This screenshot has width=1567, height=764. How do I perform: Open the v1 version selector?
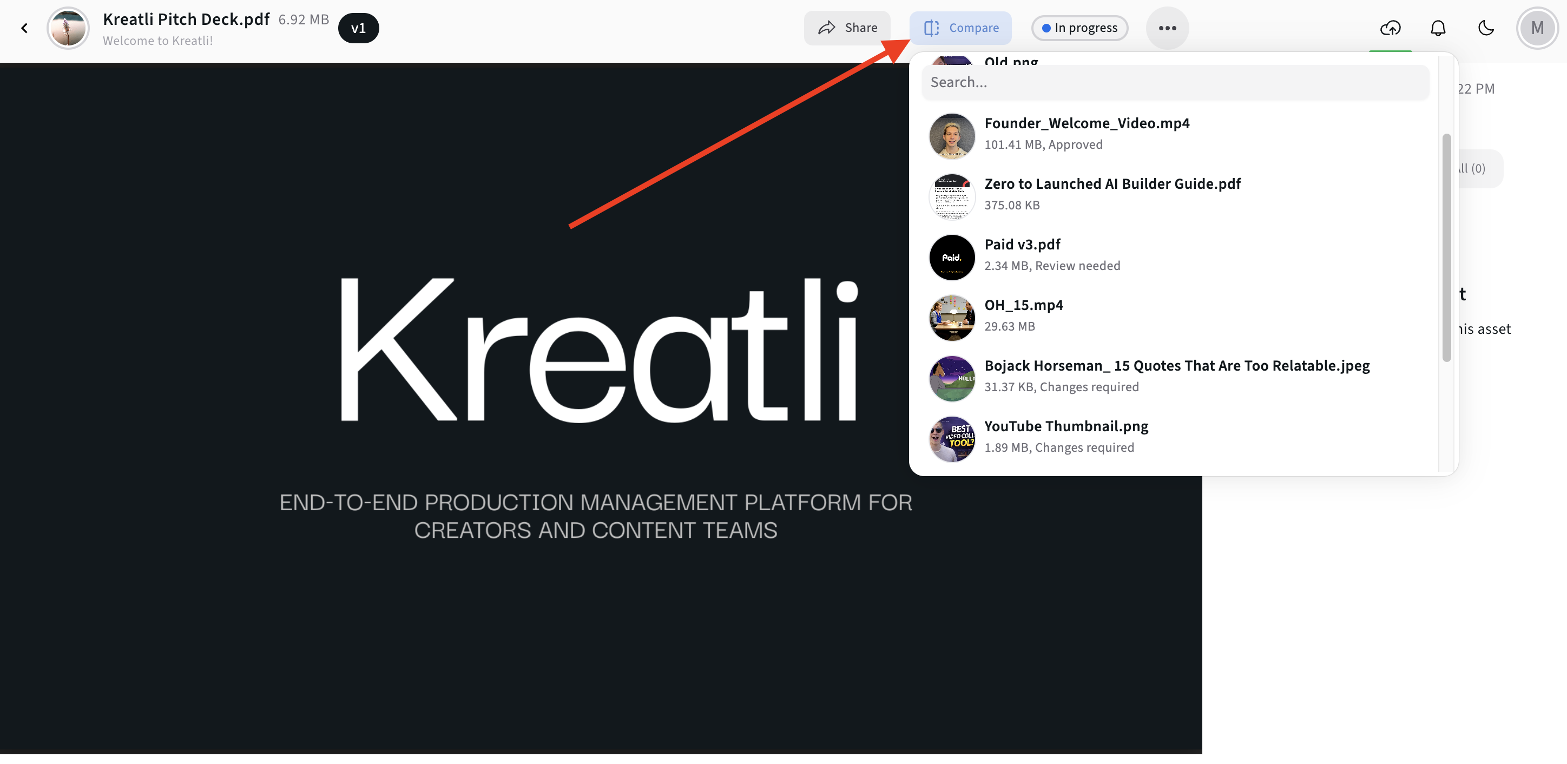pyautogui.click(x=358, y=28)
